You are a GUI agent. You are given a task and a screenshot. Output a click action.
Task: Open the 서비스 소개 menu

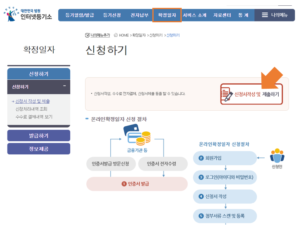(x=194, y=15)
